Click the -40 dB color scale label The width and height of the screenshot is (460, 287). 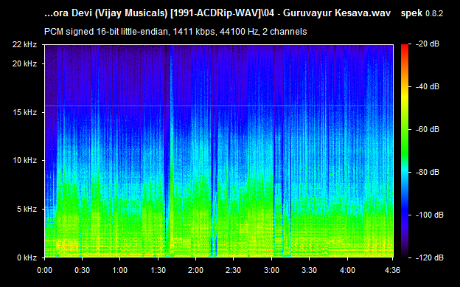428,86
